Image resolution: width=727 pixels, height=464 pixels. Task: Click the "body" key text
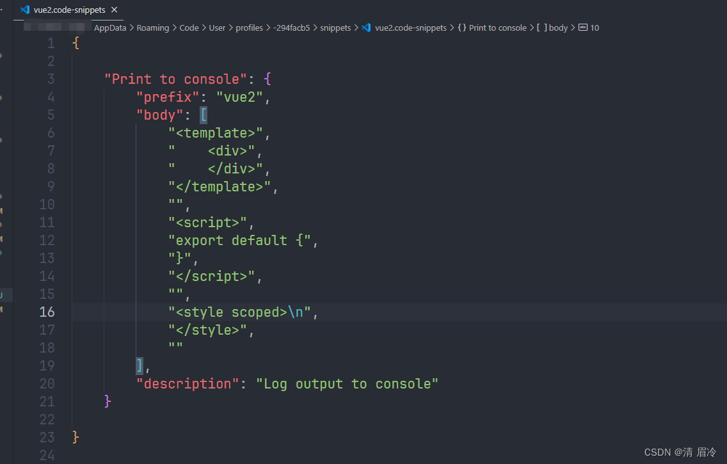(160, 115)
